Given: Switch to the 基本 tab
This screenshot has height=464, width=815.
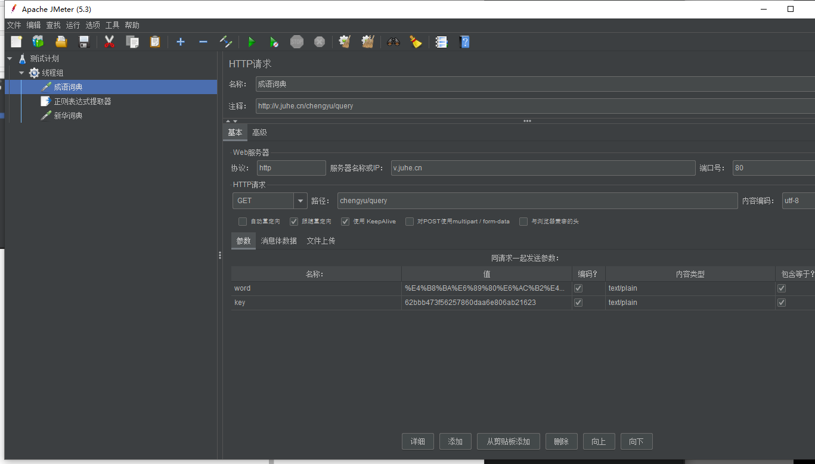Looking at the screenshot, I should pyautogui.click(x=235, y=132).
